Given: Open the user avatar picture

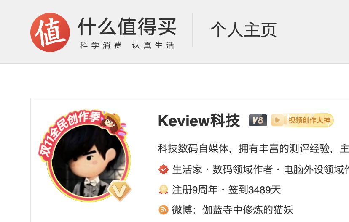Looking at the screenshot, I should 88,161.
